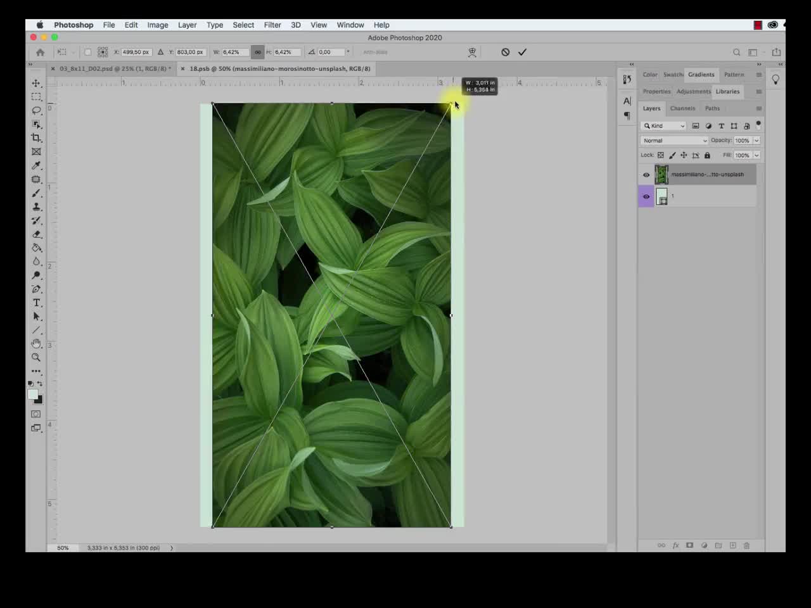Hide the massimiliano unsplash layer
The width and height of the screenshot is (811, 608).
[x=646, y=175]
